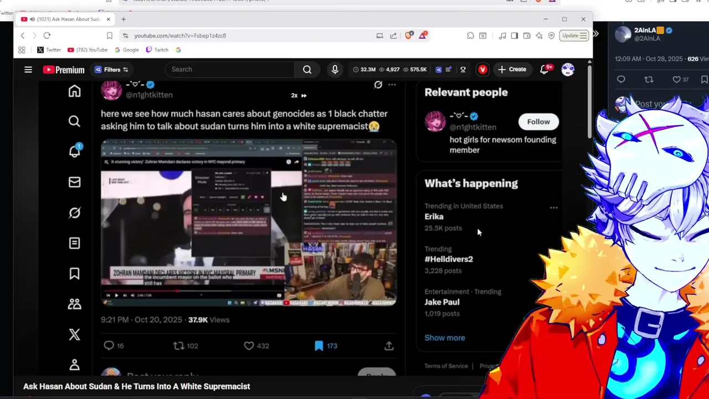The width and height of the screenshot is (709, 399).
Task: Open a new browser tab
Action: coord(124,19)
